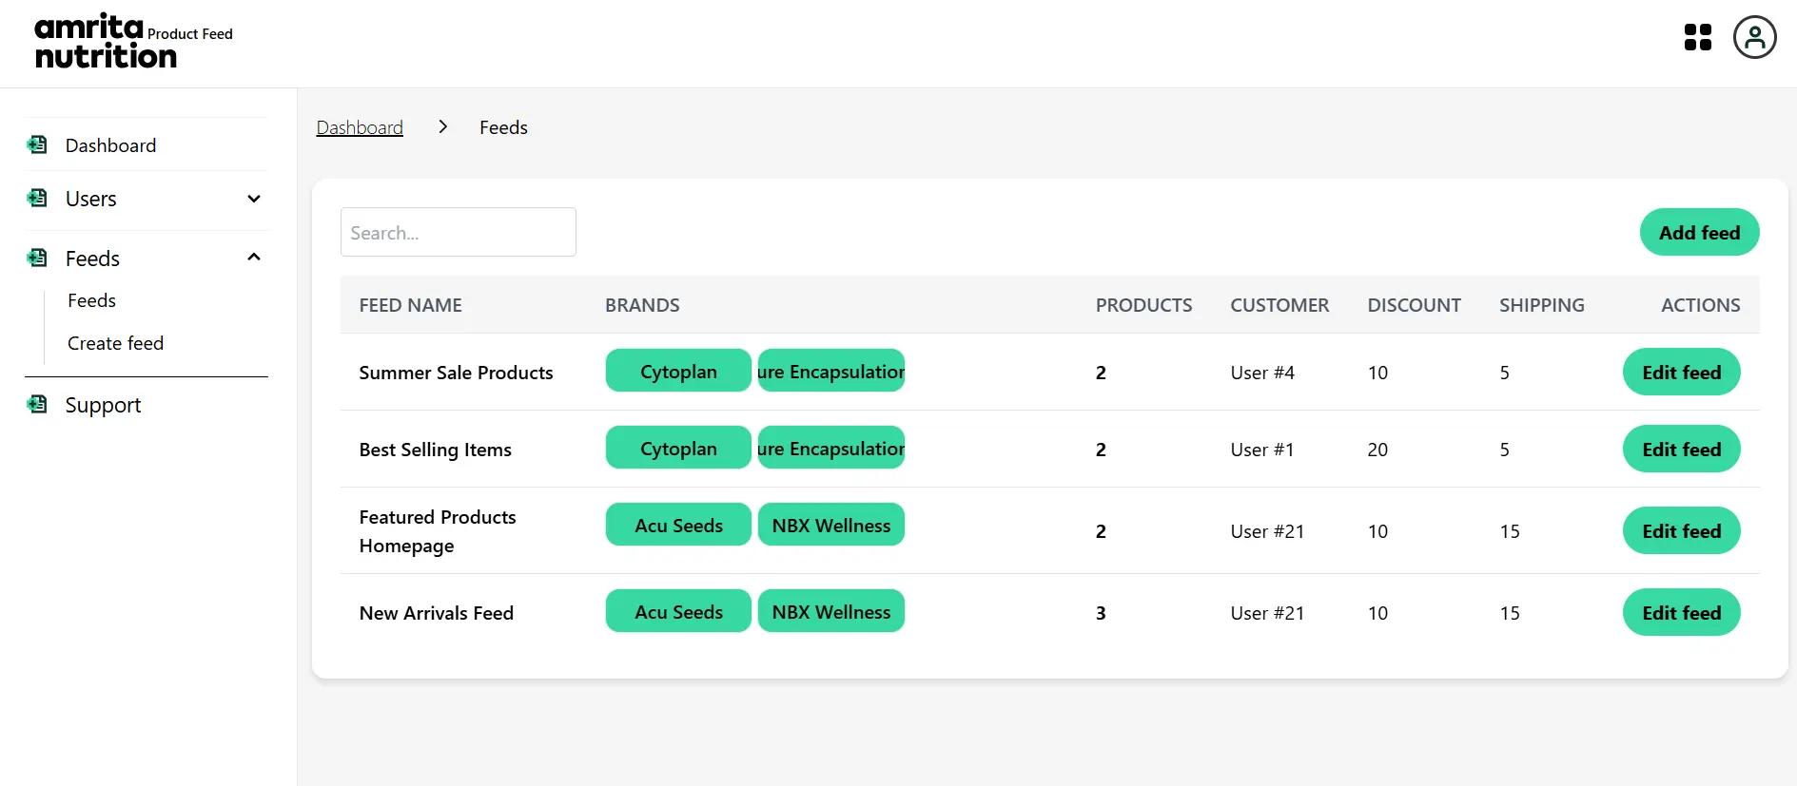Edit feed for Summer Sale Products

click(x=1681, y=373)
